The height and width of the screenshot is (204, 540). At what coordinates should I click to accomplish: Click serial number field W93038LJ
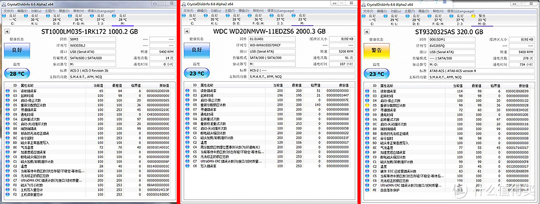coord(92,46)
